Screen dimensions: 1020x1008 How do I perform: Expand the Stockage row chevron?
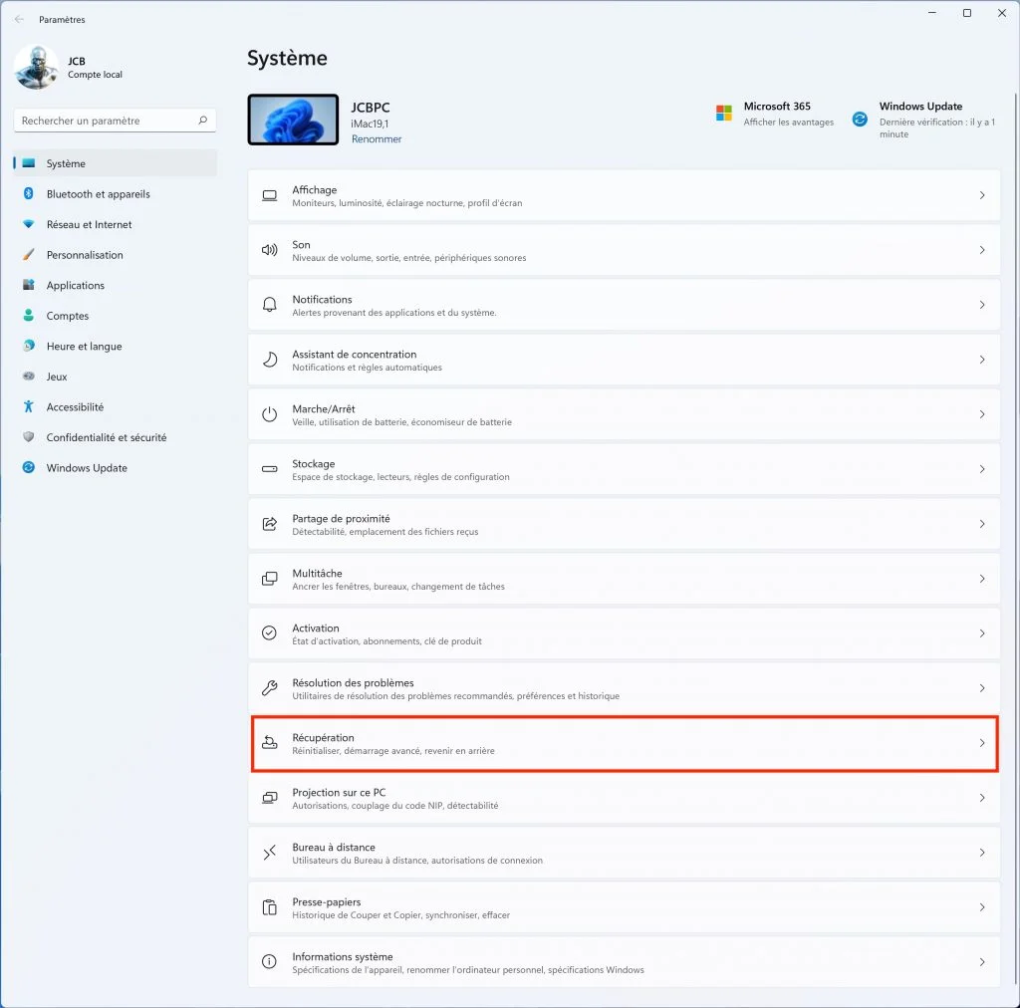(x=982, y=469)
